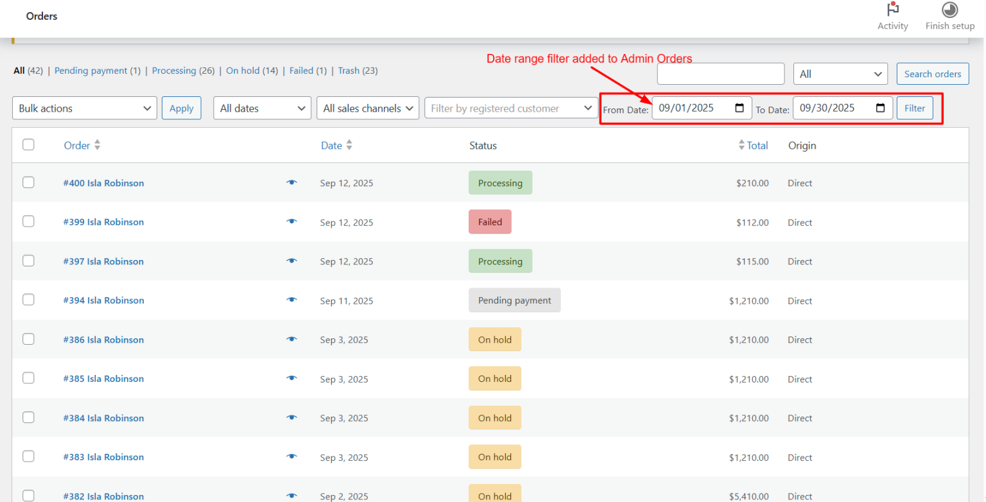Viewport: 986px width, 502px height.
Task: Click the Finish setup progress icon
Action: pos(949,11)
